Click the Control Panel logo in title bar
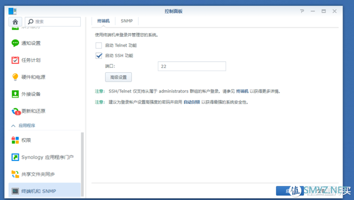The width and height of the screenshot is (354, 200). pos(12,11)
